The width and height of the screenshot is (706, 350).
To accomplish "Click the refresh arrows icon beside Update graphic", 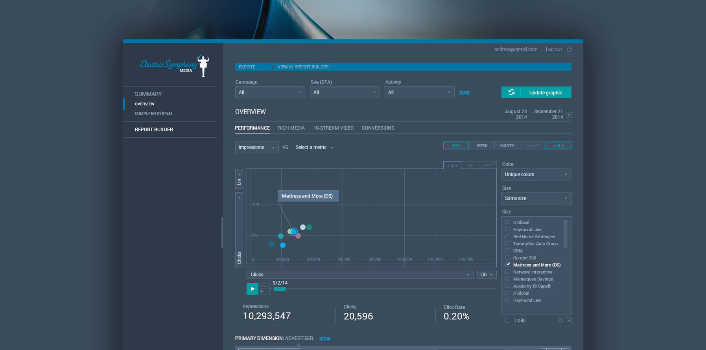I will point(511,92).
